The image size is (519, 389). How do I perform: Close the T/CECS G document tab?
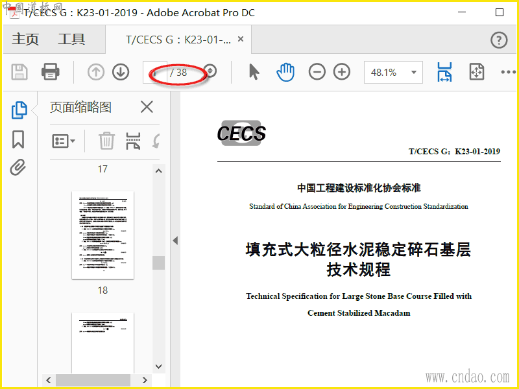(x=241, y=39)
